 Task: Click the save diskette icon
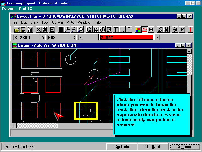click(23, 30)
